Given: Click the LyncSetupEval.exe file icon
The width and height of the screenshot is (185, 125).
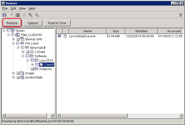Looking at the screenshot, I should tap(65, 36).
